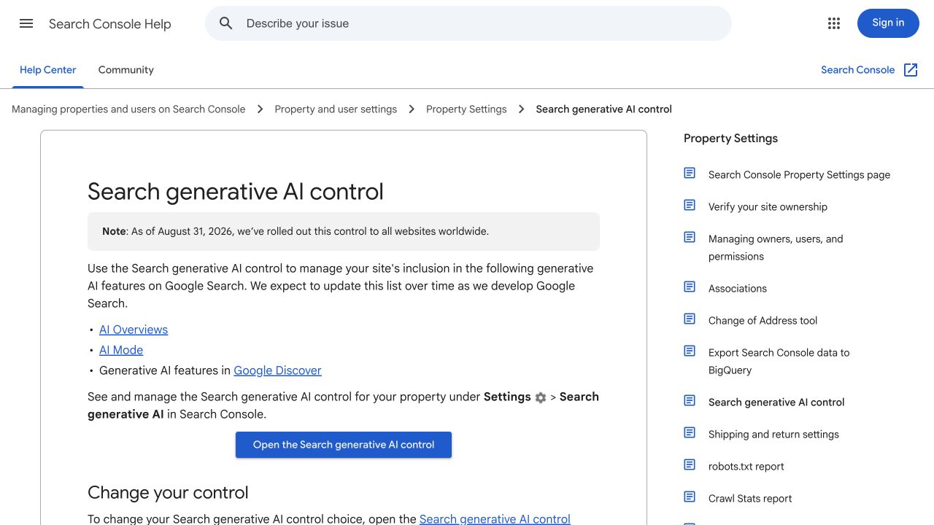Open the Associations article
The image size is (934, 525).
[x=738, y=289]
